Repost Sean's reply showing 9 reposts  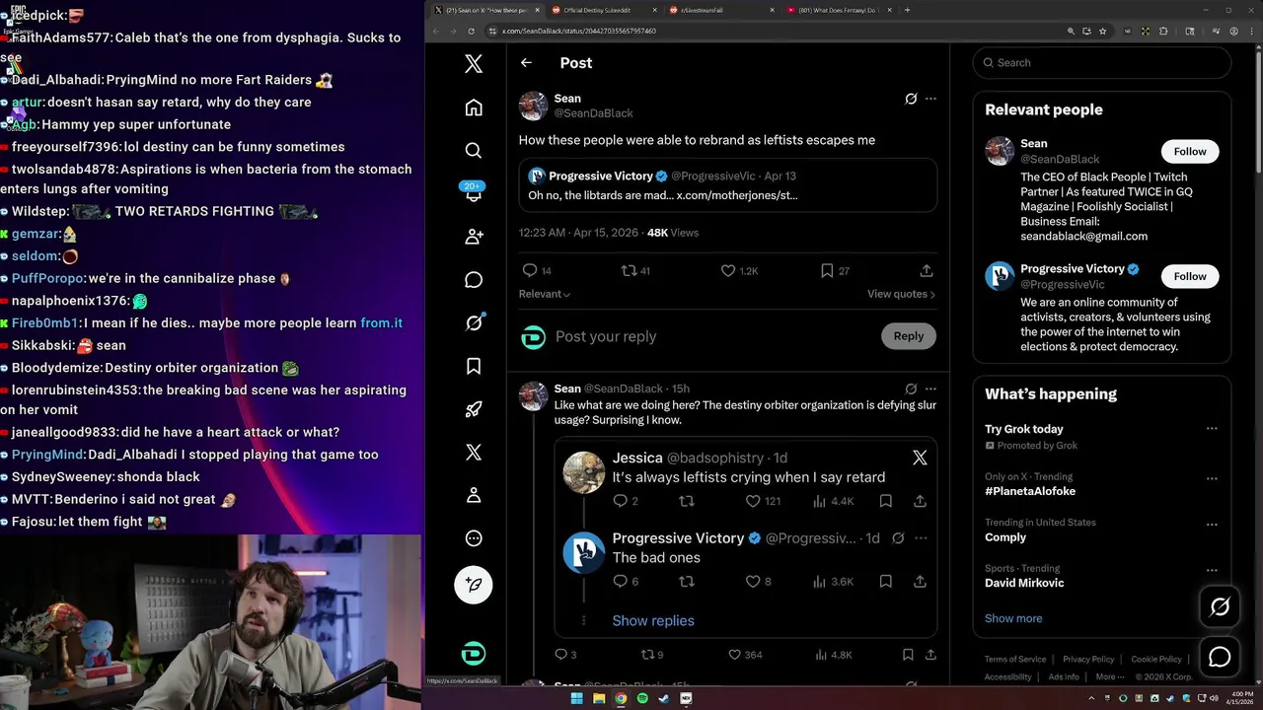pos(652,655)
